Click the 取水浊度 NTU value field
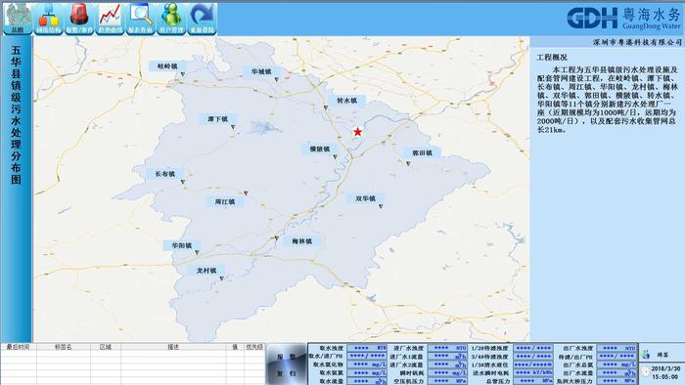Viewport: 685px width, 385px height. (367, 348)
